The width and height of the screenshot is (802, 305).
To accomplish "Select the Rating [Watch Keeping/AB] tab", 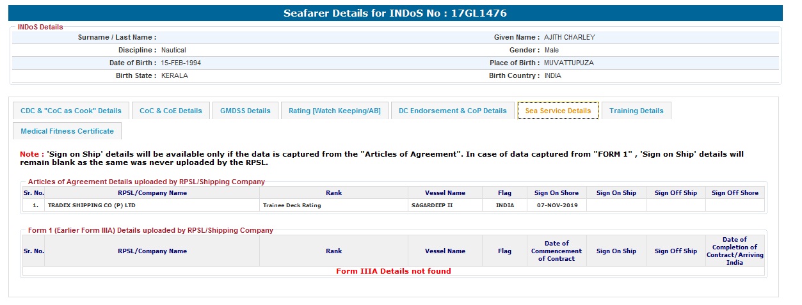I will pyautogui.click(x=334, y=111).
